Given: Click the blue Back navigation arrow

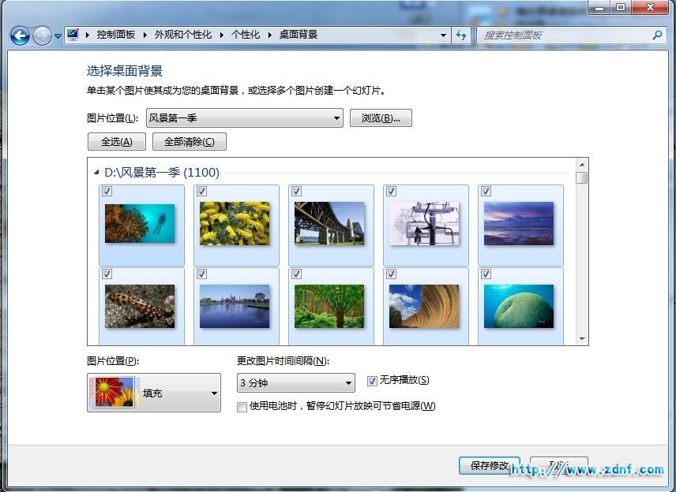Looking at the screenshot, I should click(x=20, y=35).
